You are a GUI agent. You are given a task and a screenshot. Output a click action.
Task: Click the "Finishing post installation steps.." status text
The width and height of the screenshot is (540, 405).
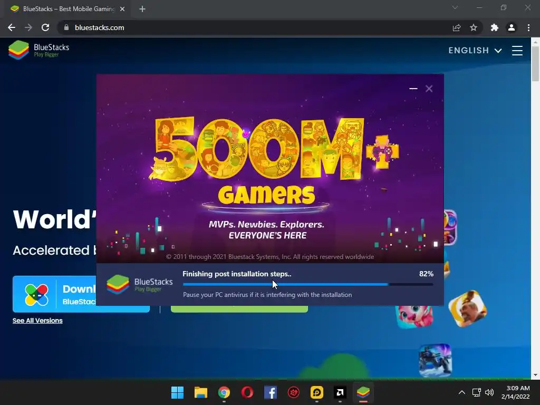(237, 274)
